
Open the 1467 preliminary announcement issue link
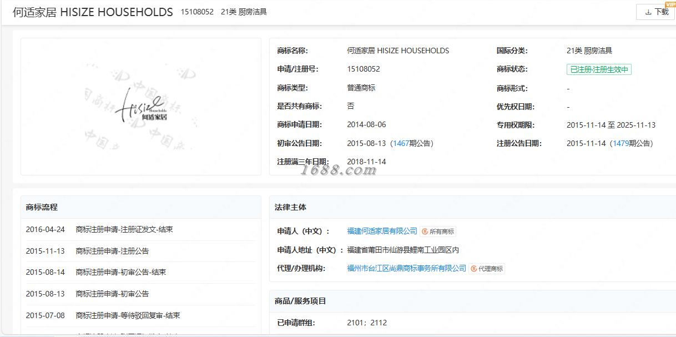(401, 143)
